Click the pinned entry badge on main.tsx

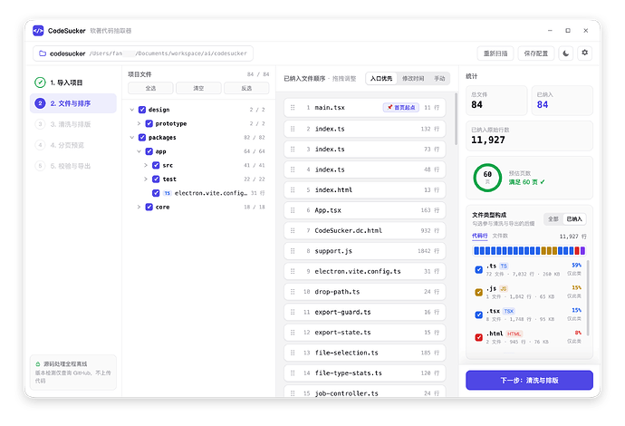tap(401, 108)
